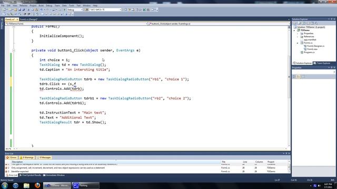Viewport: 337px width, 189px height.
Task: Collapse the button1_Click method outline
Action: (x=14, y=50)
